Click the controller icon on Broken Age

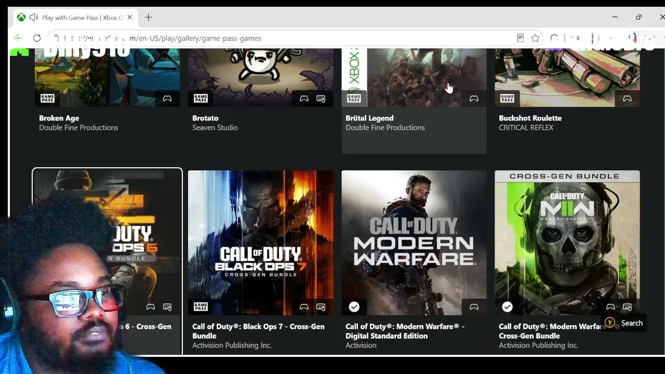click(167, 98)
